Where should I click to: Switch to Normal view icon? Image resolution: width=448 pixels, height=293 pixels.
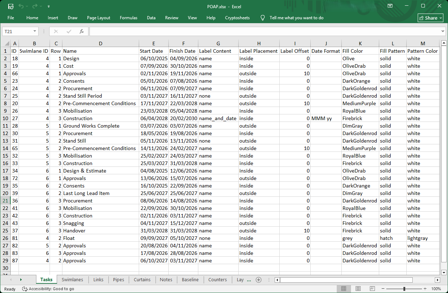[x=343, y=289]
